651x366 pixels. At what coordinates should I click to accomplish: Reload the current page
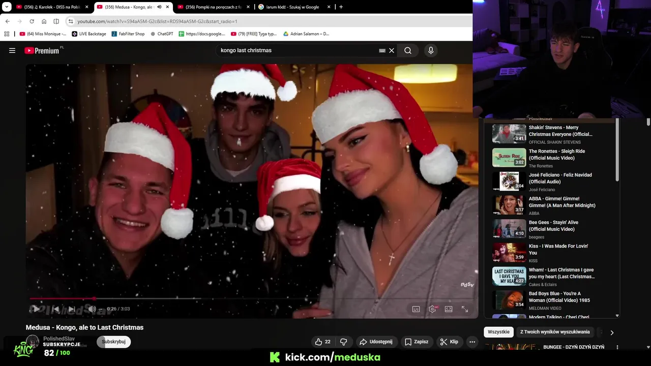[x=32, y=21]
